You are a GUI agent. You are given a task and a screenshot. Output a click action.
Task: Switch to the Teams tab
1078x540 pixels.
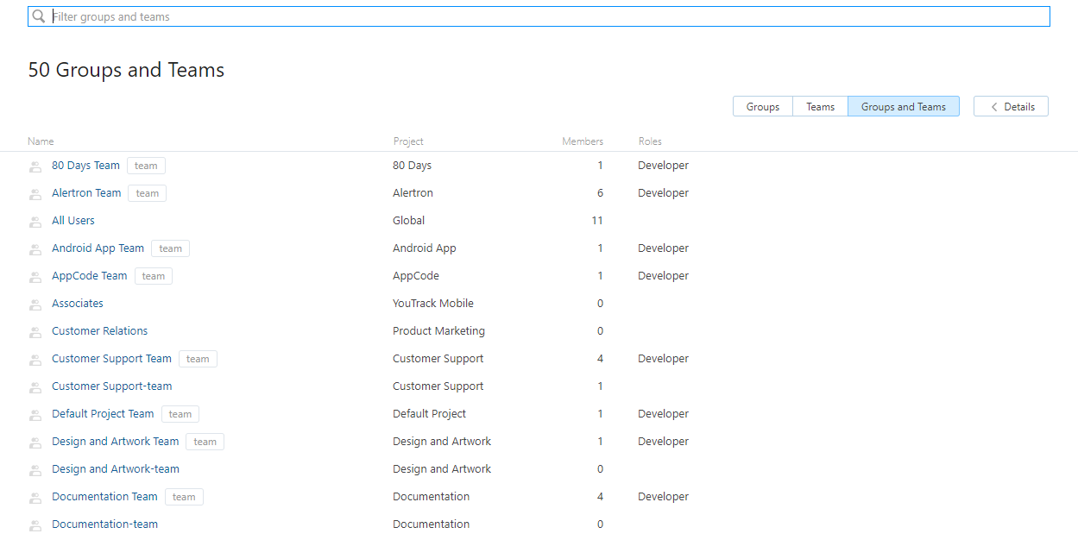(x=820, y=106)
